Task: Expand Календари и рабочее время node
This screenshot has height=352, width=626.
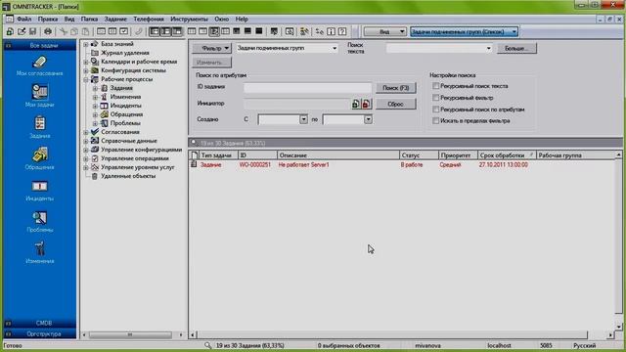Action: point(86,62)
